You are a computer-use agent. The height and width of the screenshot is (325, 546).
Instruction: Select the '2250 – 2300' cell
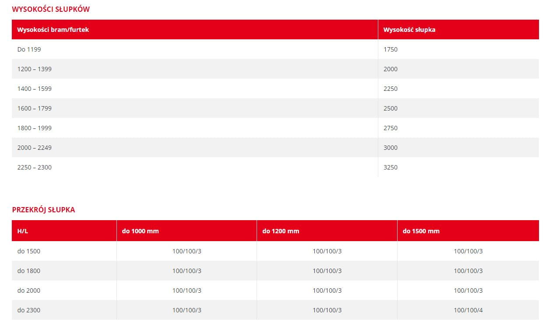click(195, 167)
